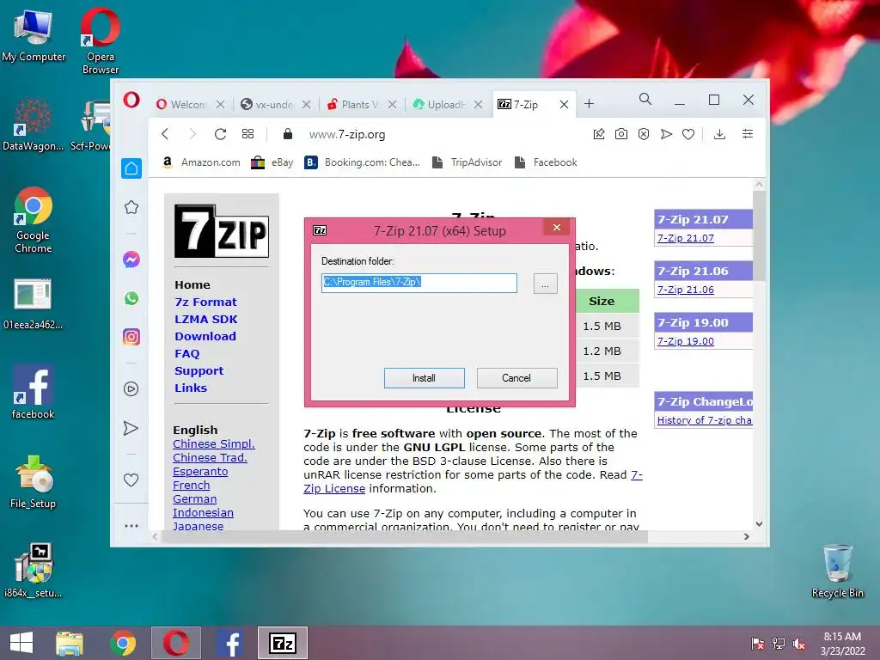Viewport: 880px width, 660px height.
Task: Switch site language to German
Action: 195,499
